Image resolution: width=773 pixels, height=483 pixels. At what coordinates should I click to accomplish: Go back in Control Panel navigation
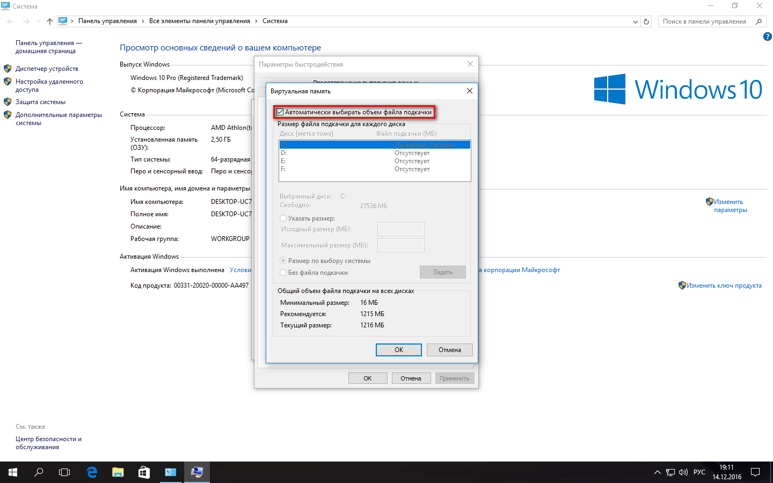click(x=11, y=21)
